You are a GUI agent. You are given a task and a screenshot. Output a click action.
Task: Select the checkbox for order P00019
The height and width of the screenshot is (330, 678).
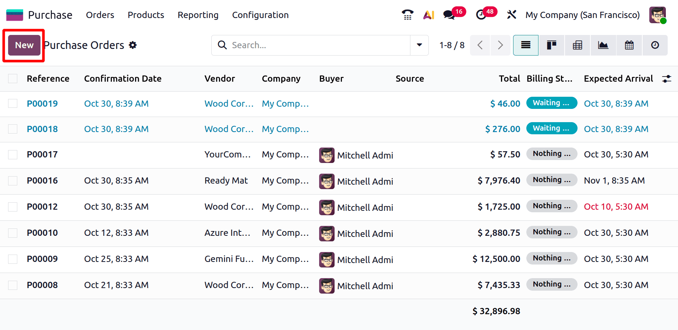point(13,103)
